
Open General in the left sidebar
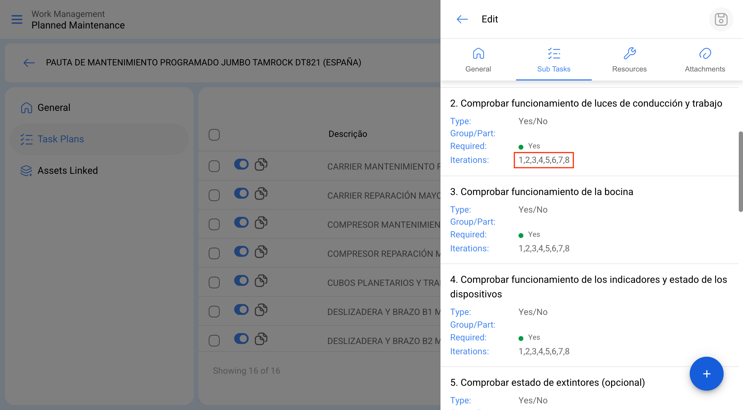[99, 107]
